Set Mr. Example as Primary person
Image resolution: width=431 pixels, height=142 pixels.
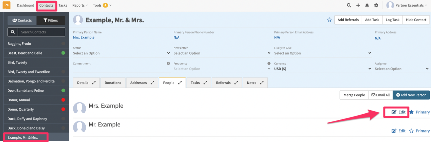click(x=420, y=131)
